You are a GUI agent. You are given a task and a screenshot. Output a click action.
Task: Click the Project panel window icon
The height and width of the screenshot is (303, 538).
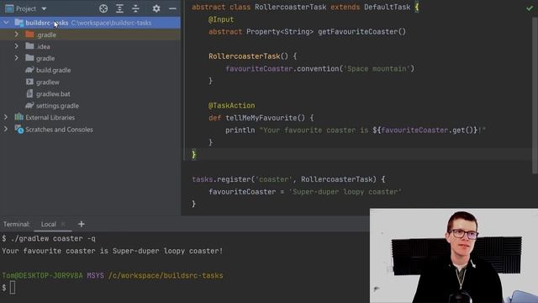click(9, 8)
